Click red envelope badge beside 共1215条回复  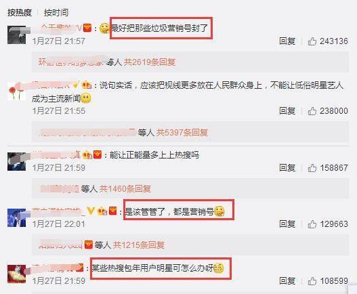[89, 245]
